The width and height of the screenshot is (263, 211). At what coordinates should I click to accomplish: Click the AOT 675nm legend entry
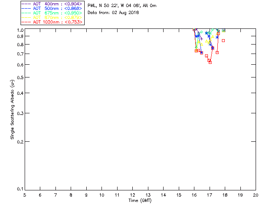click(x=52, y=13)
